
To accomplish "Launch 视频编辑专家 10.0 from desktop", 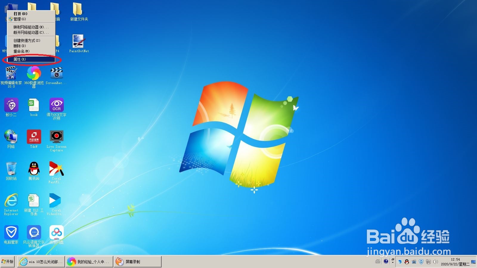I will [x=11, y=77].
